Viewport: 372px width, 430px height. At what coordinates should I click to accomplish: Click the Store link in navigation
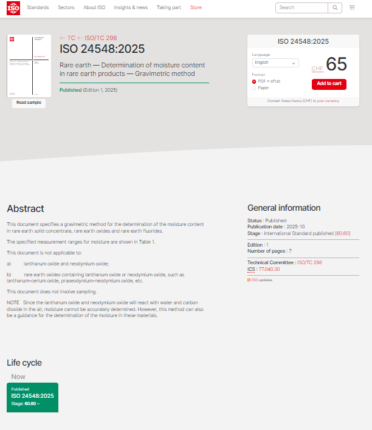pyautogui.click(x=196, y=8)
